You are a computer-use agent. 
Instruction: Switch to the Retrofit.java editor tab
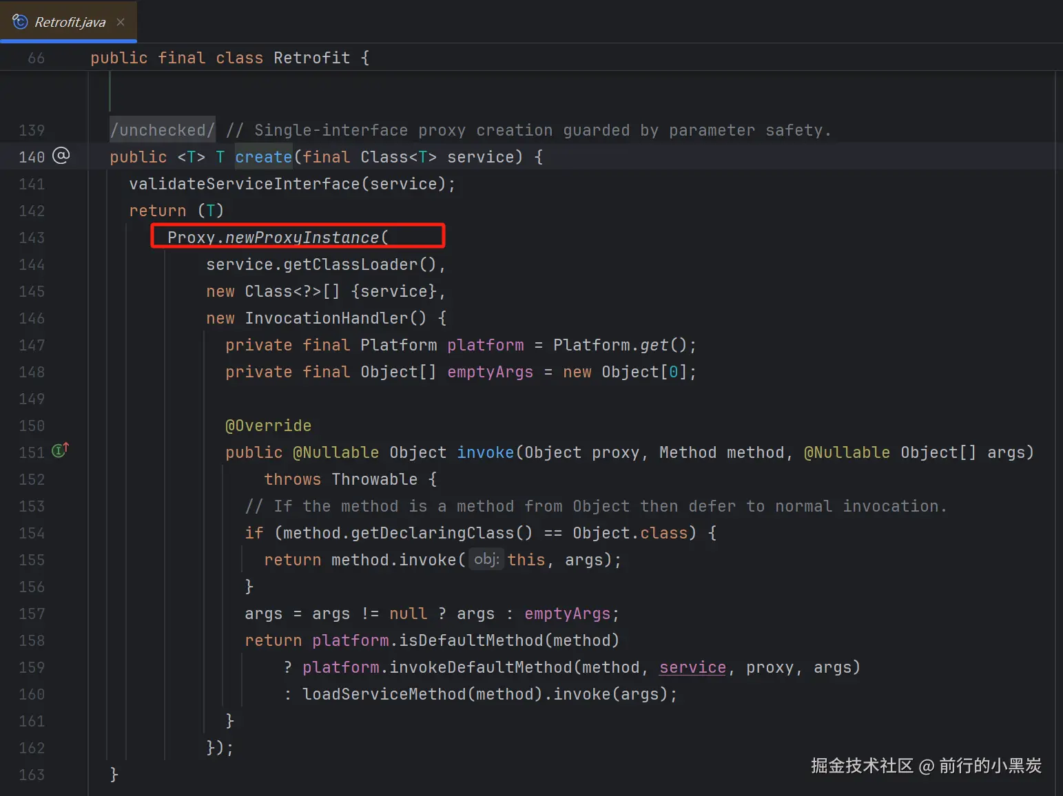pyautogui.click(x=69, y=22)
